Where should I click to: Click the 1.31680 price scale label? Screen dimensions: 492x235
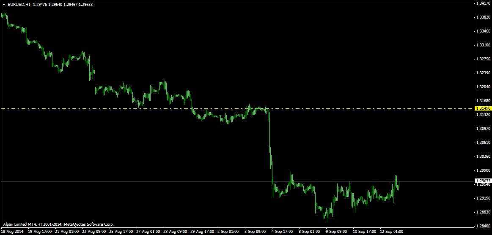click(x=483, y=101)
